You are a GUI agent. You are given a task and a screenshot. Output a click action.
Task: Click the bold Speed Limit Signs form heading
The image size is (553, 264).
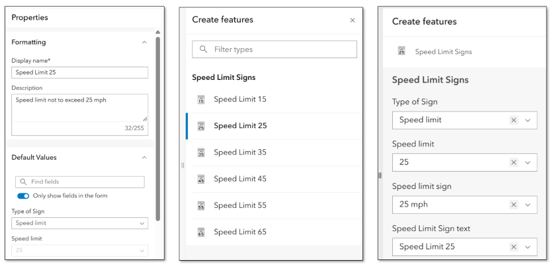click(x=430, y=80)
